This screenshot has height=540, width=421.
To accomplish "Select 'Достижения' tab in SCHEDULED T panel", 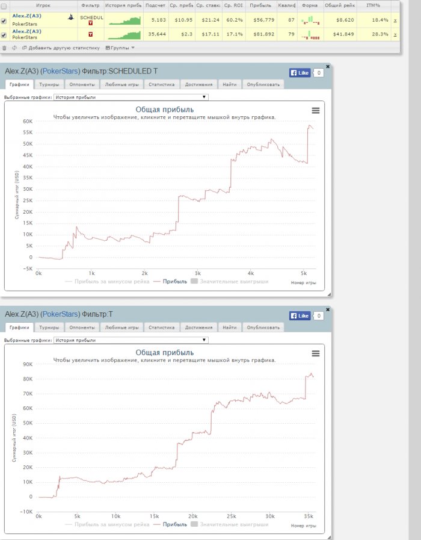I will [199, 84].
